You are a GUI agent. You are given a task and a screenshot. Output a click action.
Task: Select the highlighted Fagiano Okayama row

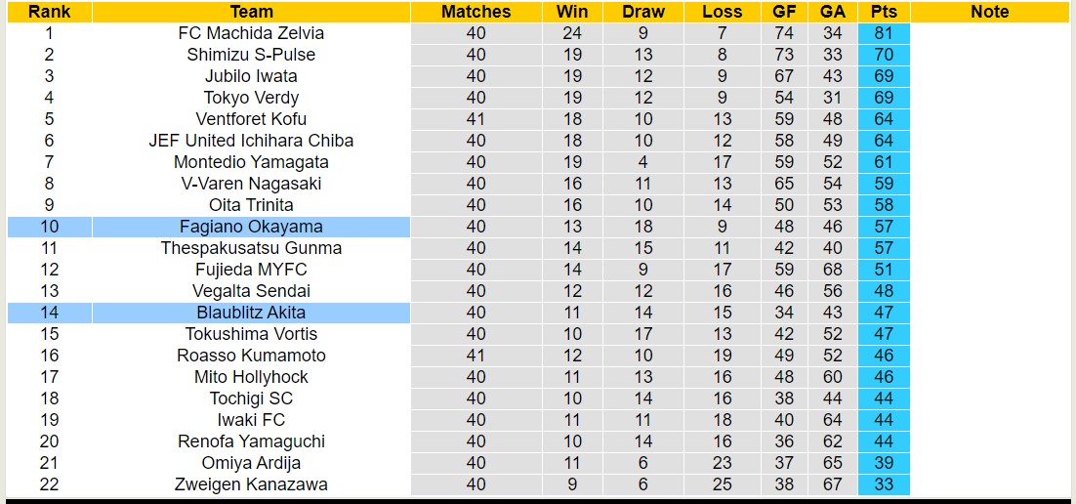click(251, 227)
